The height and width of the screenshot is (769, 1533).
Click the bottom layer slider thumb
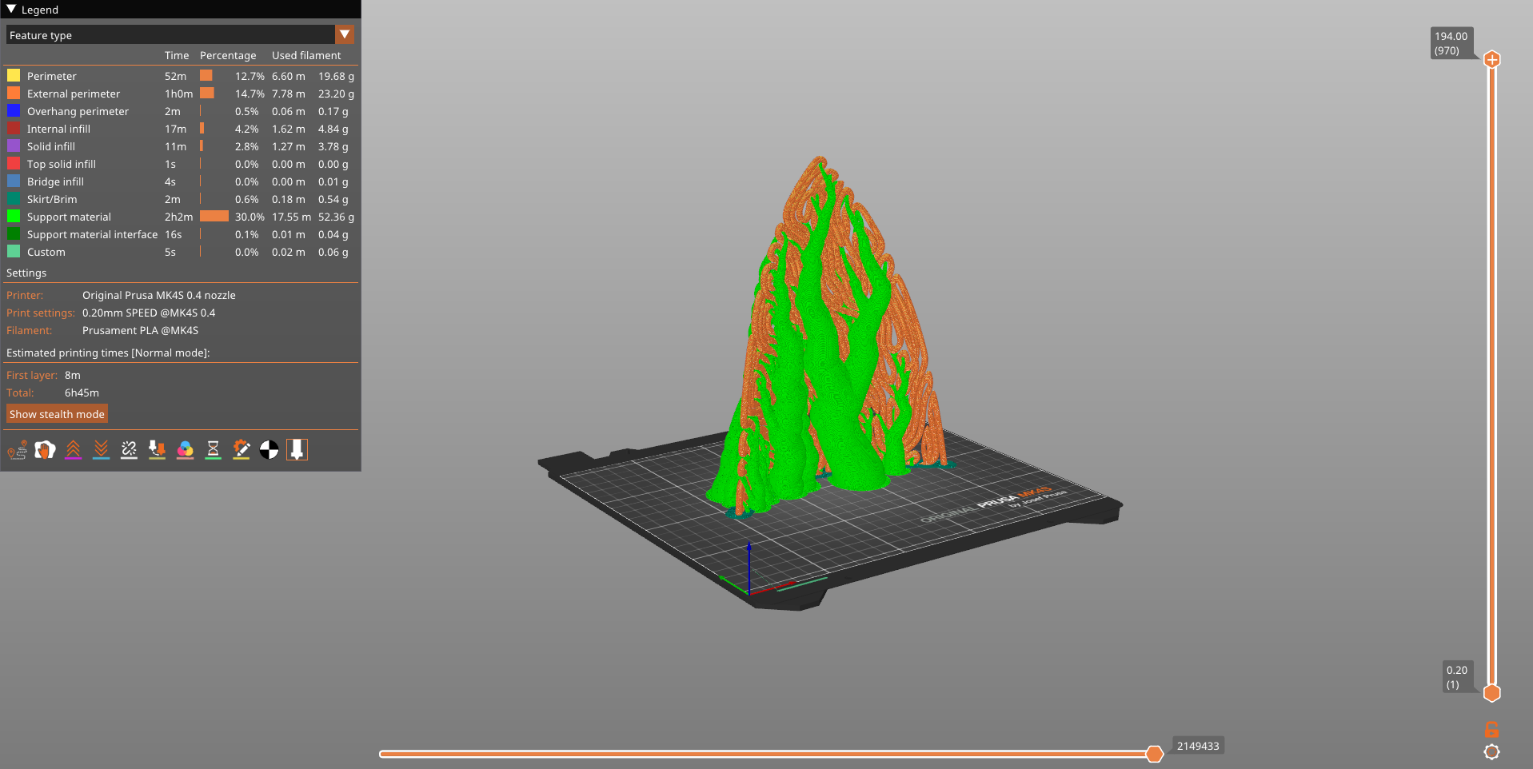(1491, 693)
